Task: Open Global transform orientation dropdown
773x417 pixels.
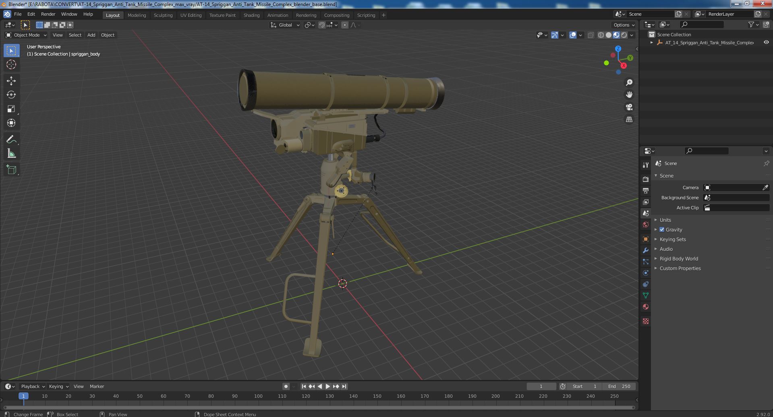Action: [x=285, y=25]
